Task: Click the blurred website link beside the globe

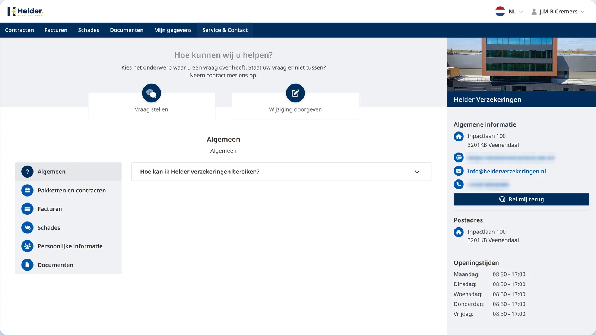Action: (511, 158)
